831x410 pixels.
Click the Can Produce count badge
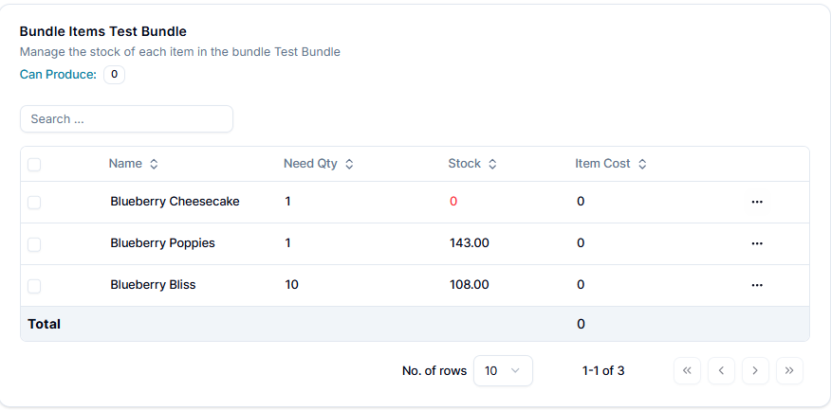114,75
